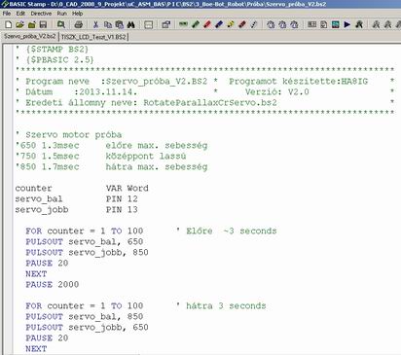Open the Edit menu
The height and width of the screenshot is (355, 401).
20,14
